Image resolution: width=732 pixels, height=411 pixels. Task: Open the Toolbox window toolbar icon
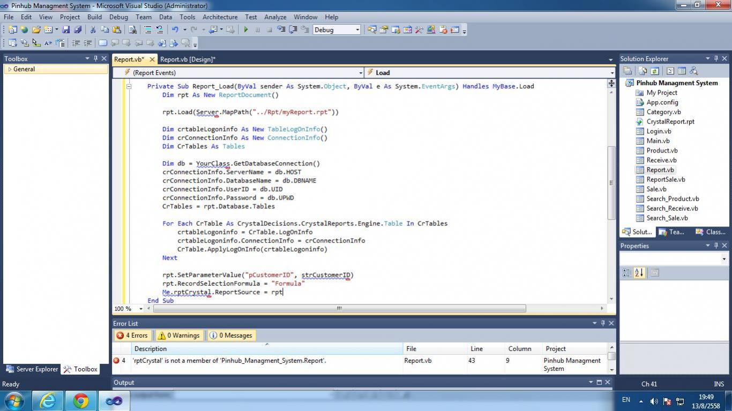click(419, 30)
